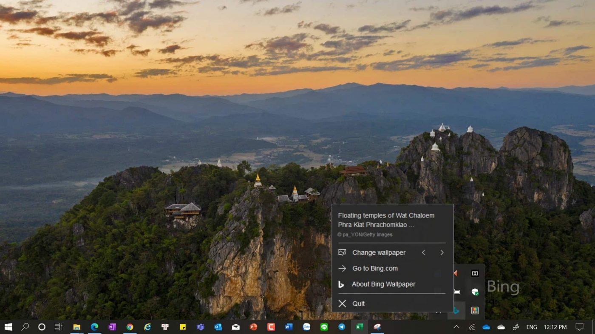Open Dolby icon in tray overflow
The width and height of the screenshot is (595, 334).
[x=475, y=273]
